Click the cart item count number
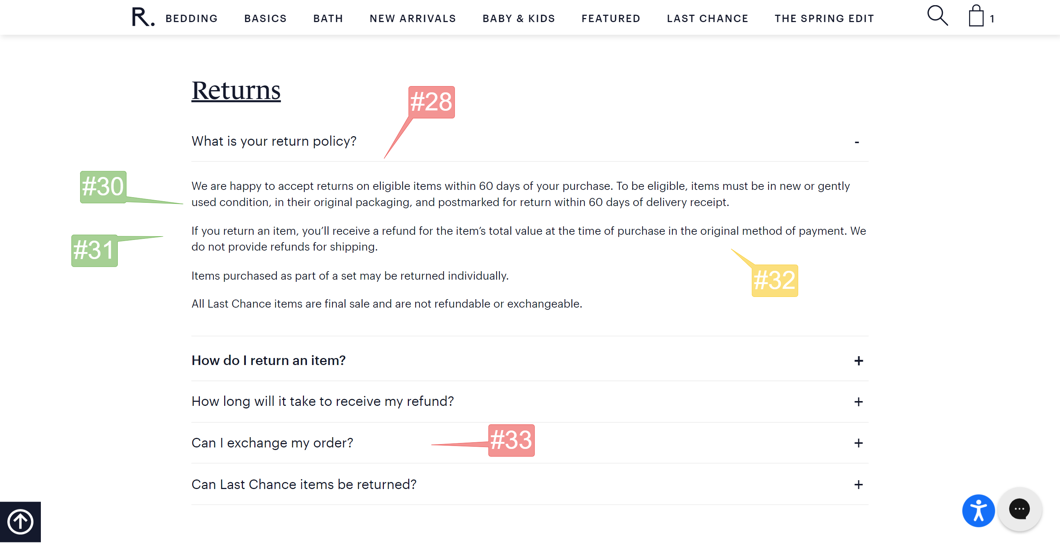The height and width of the screenshot is (549, 1060). tap(992, 19)
